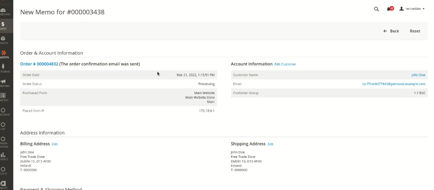Click the Customer Group label
This screenshot has width=434, height=190.
coord(246,93)
